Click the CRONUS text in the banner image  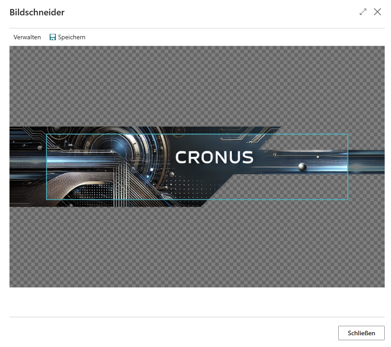pyautogui.click(x=216, y=157)
